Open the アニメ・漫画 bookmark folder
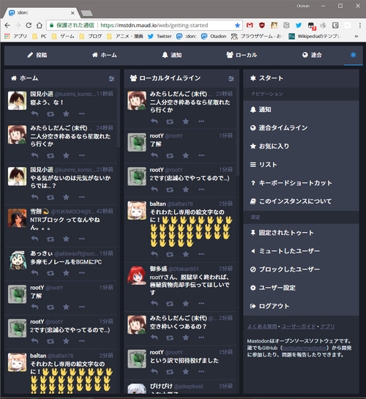Viewport: 366px width, 399px height. [125, 36]
